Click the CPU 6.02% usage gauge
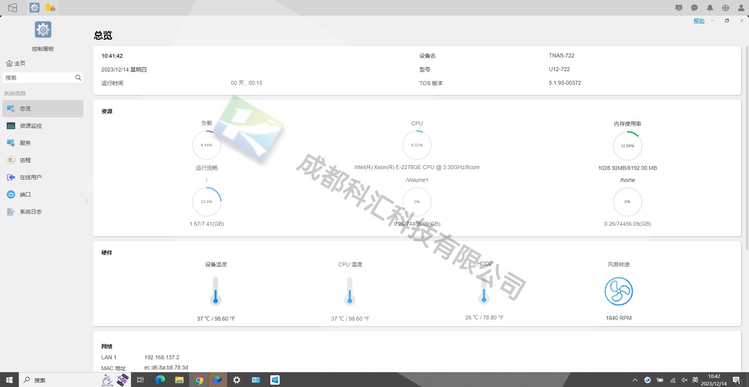This screenshot has height=387, width=749. tap(417, 145)
